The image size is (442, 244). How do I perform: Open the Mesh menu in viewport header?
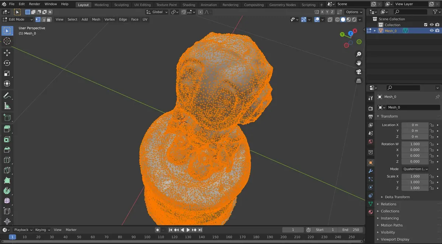click(96, 20)
